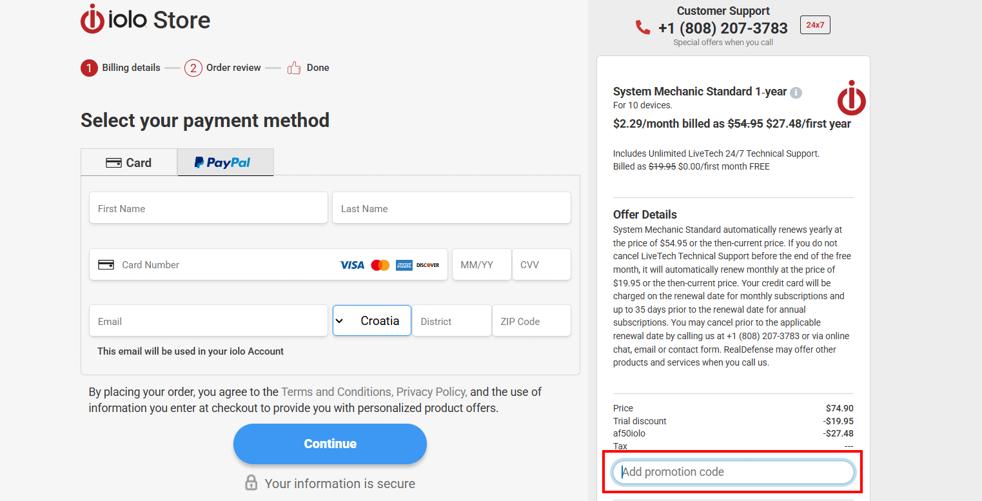
Task: Open the Terms and Conditions link
Action: (x=337, y=391)
